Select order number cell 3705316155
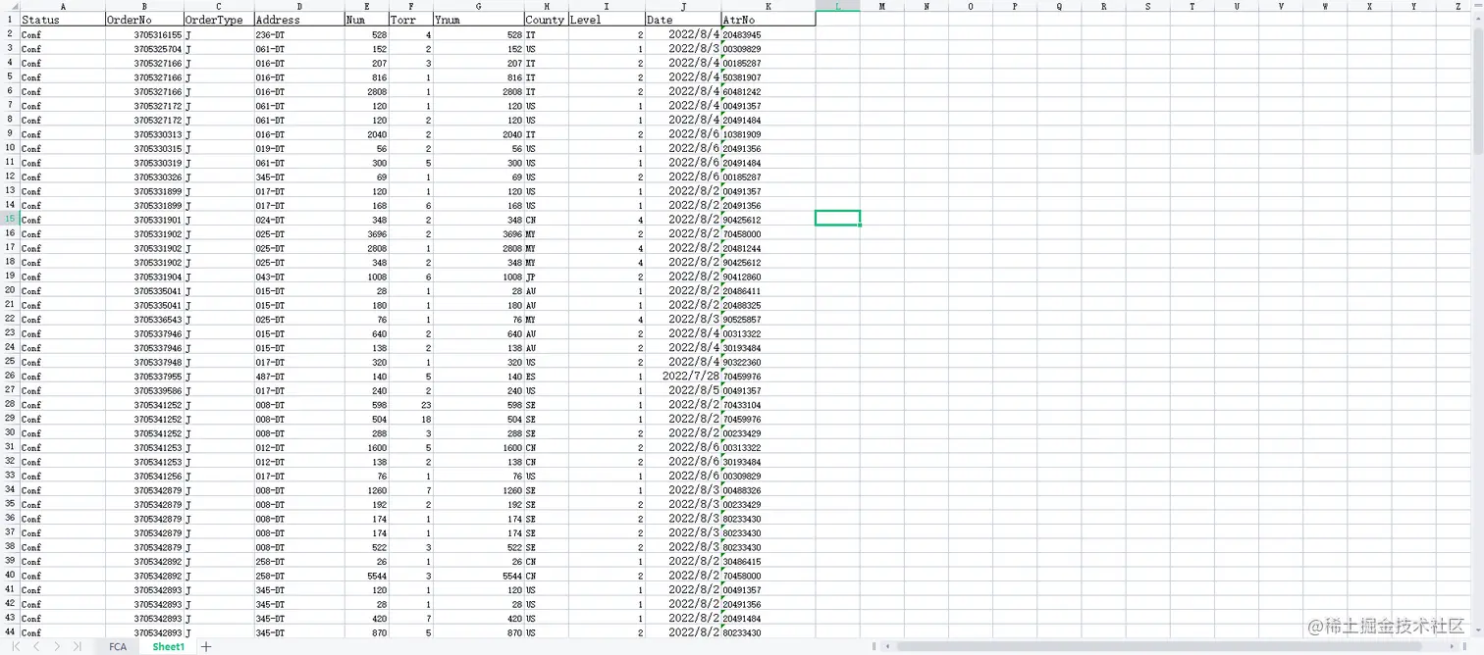 tap(144, 34)
